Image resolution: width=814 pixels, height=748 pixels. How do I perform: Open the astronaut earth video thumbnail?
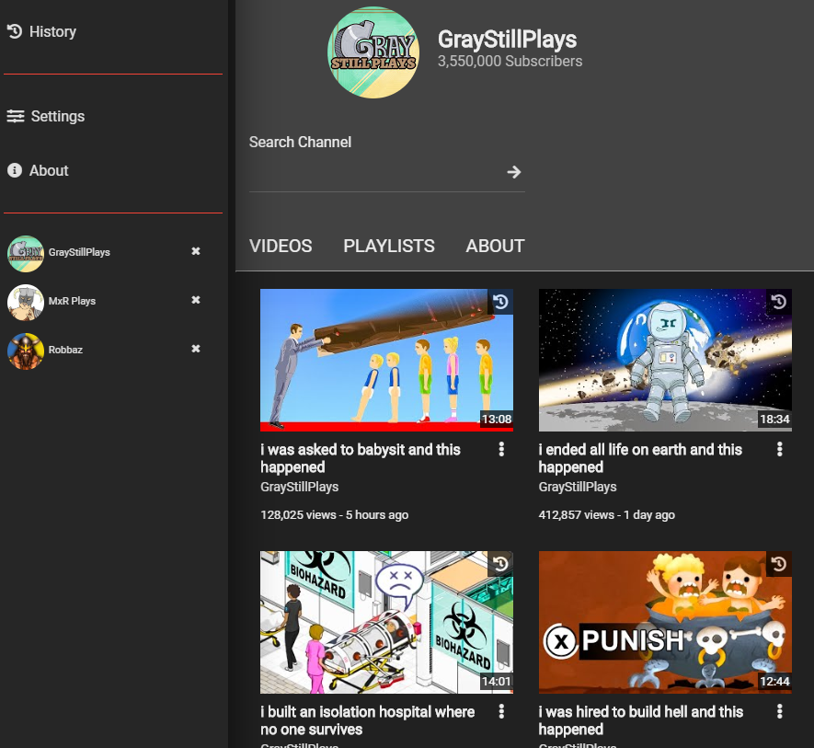pos(665,360)
